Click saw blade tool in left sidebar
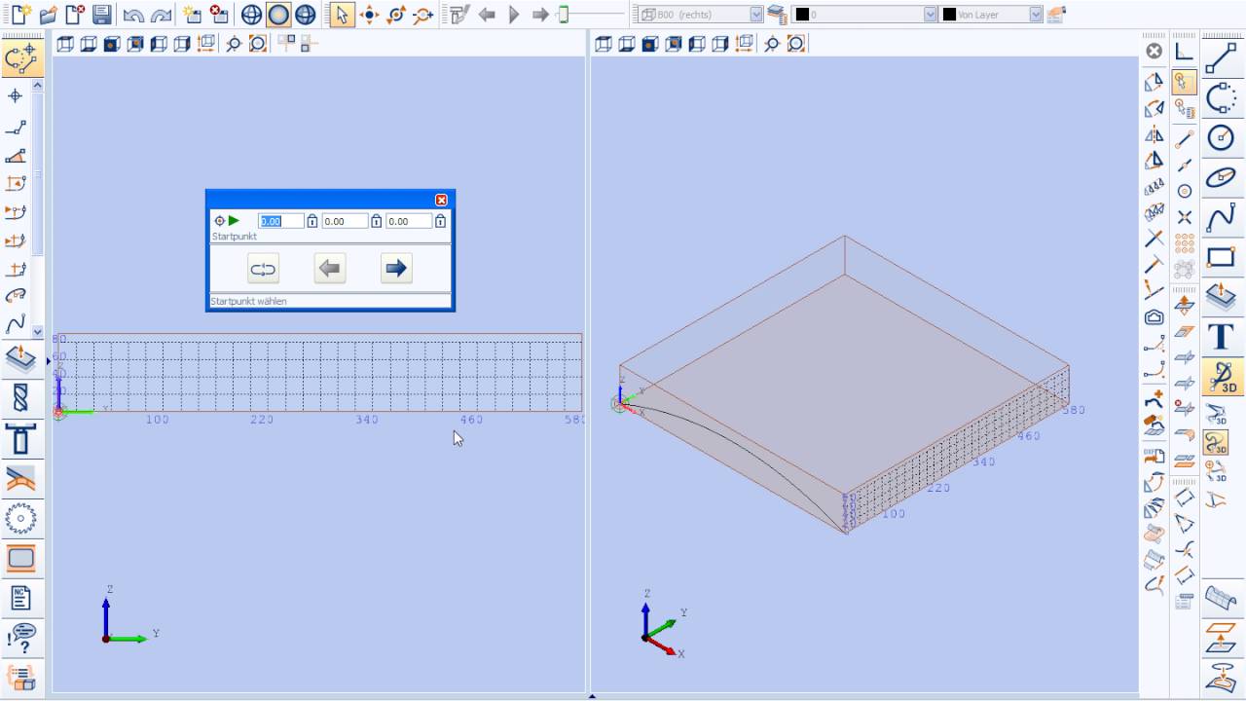 point(20,518)
